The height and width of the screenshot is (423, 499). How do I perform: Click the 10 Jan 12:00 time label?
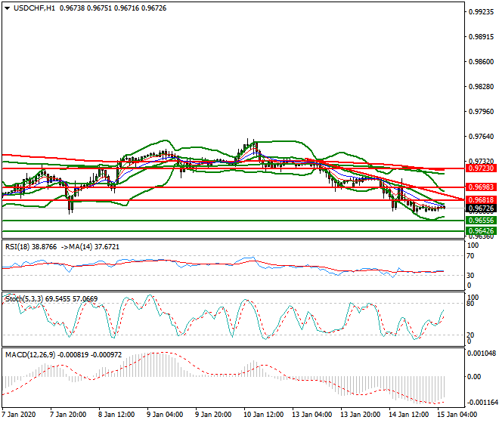262,415
